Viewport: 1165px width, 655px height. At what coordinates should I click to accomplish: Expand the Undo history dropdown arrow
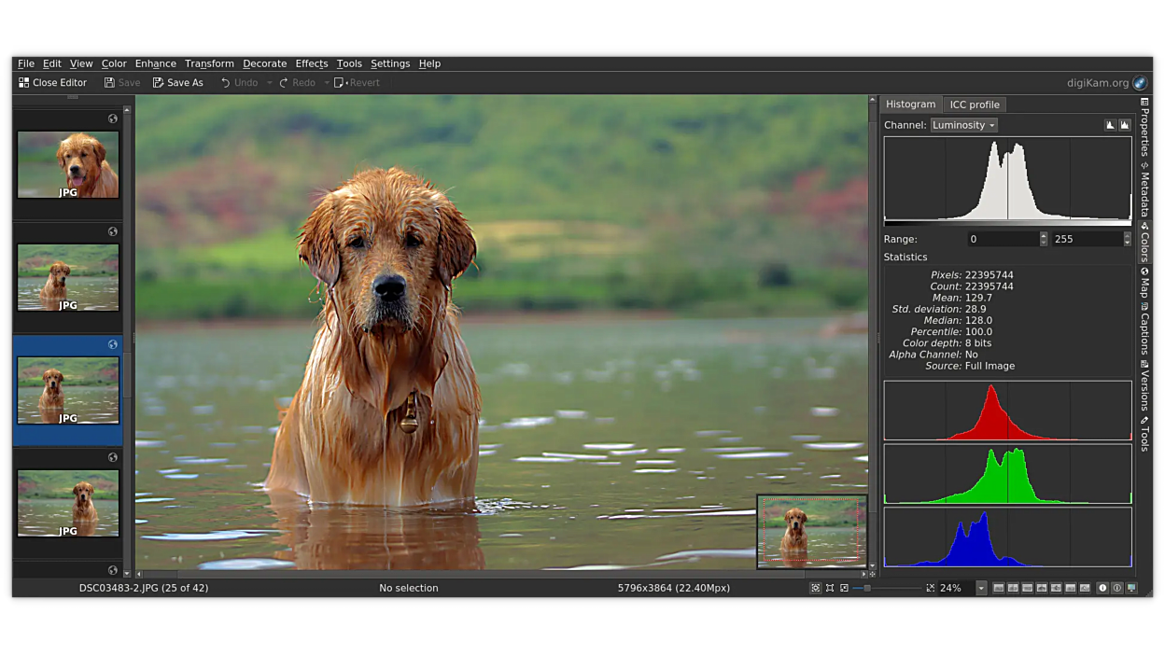[270, 83]
